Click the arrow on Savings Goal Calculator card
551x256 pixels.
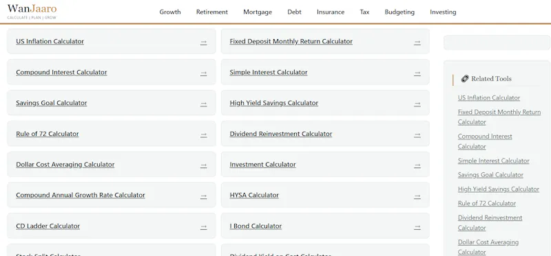(203, 104)
